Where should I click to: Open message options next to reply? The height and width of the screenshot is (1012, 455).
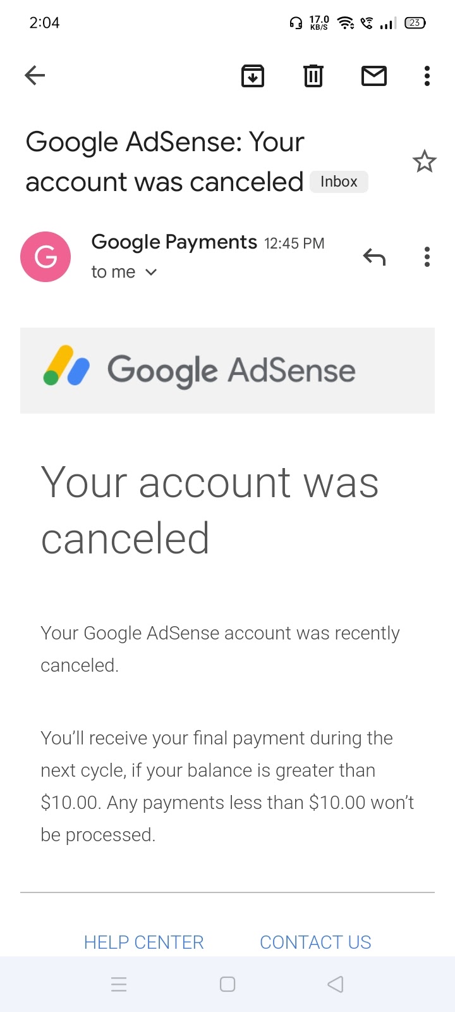(427, 257)
